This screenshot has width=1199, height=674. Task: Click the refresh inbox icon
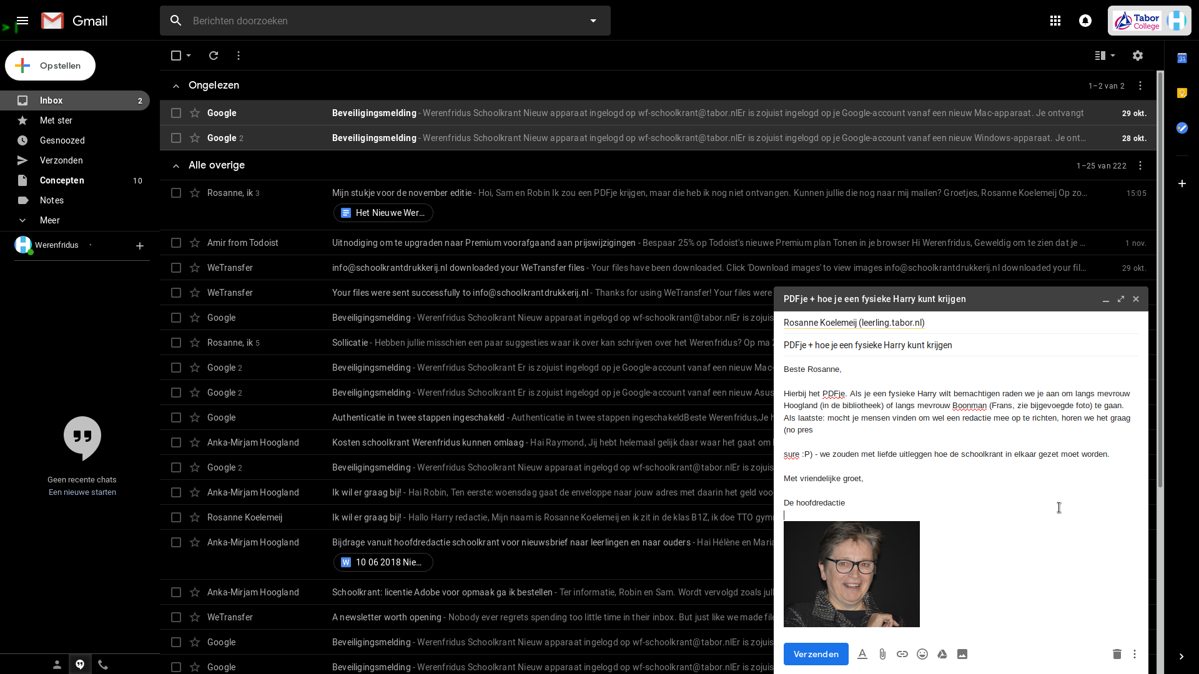click(214, 56)
